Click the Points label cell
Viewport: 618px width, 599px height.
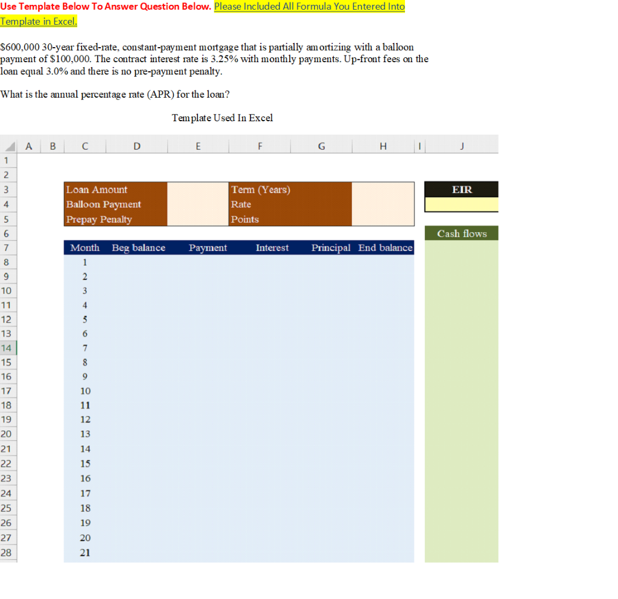tap(290, 219)
